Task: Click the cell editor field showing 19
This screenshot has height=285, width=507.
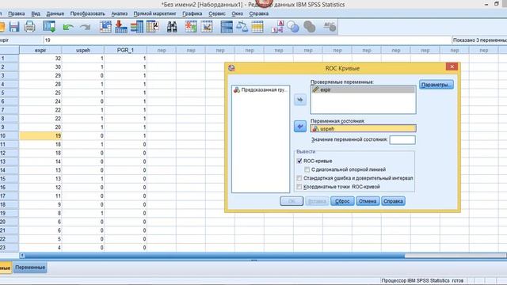Action: click(247, 40)
